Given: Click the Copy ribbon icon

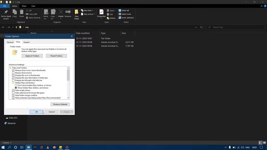Looking at the screenshot, I should (x=15, y=12).
